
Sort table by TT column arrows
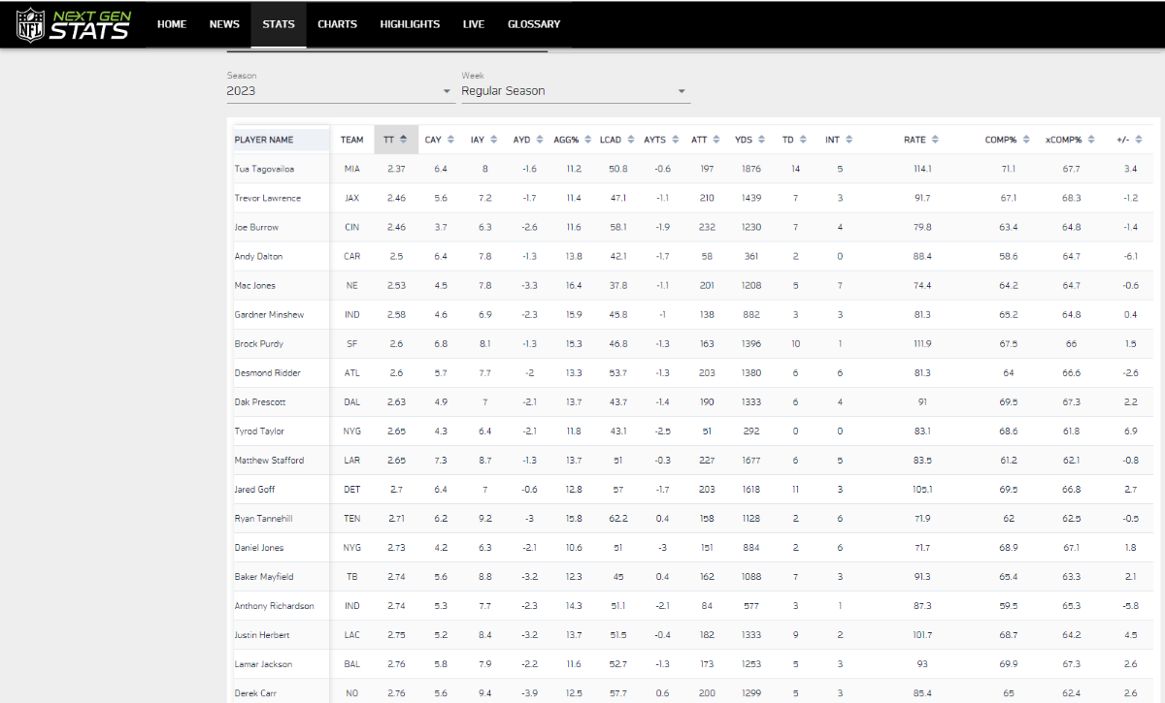tap(404, 140)
